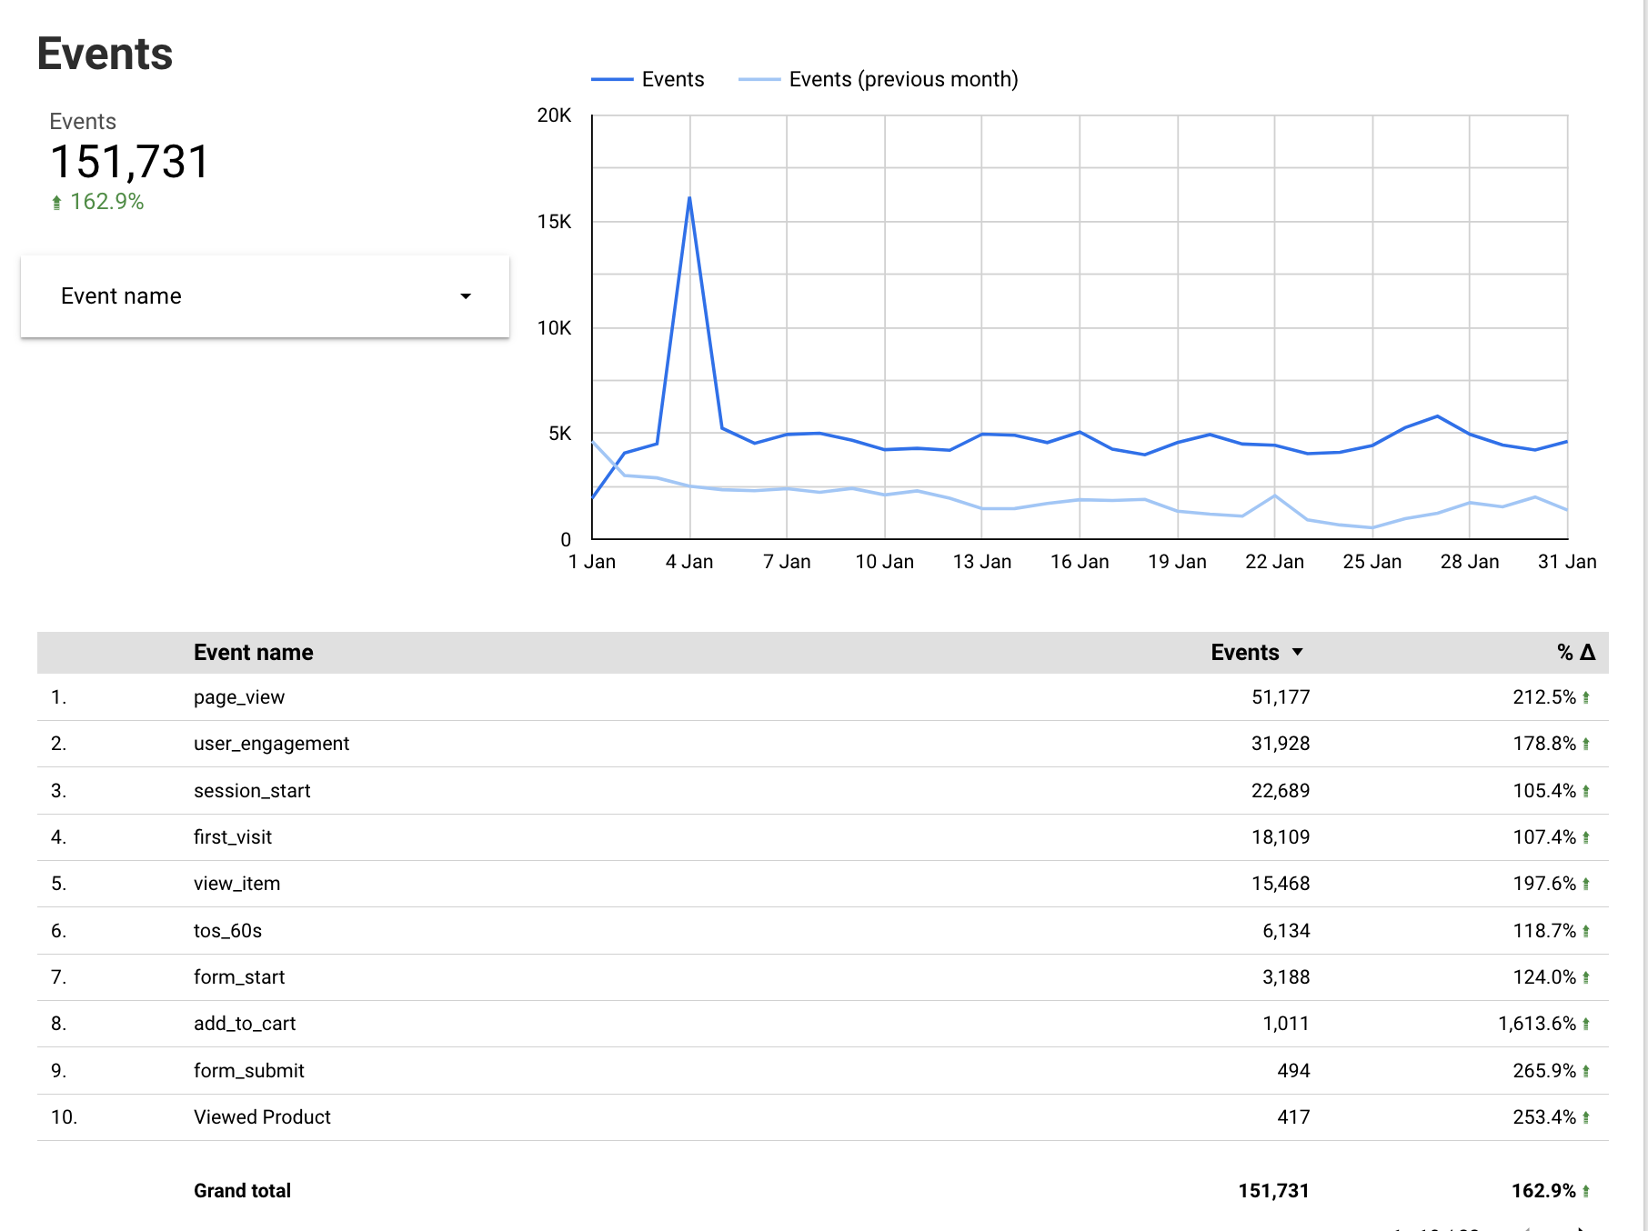Click the Viewed Product event name
This screenshot has width=1648, height=1231.
(262, 1117)
